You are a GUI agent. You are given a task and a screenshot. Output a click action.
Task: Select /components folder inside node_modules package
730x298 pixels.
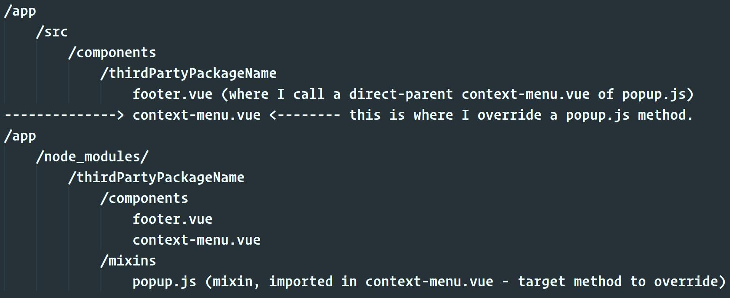point(144,199)
